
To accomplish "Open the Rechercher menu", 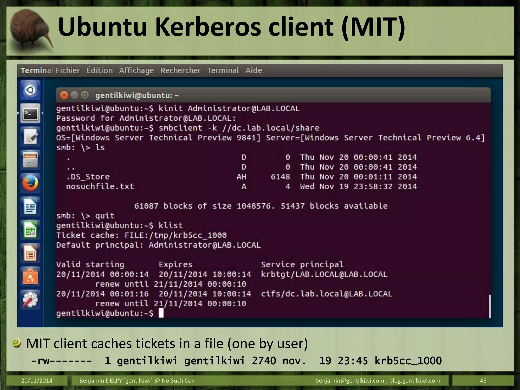I will (x=180, y=70).
